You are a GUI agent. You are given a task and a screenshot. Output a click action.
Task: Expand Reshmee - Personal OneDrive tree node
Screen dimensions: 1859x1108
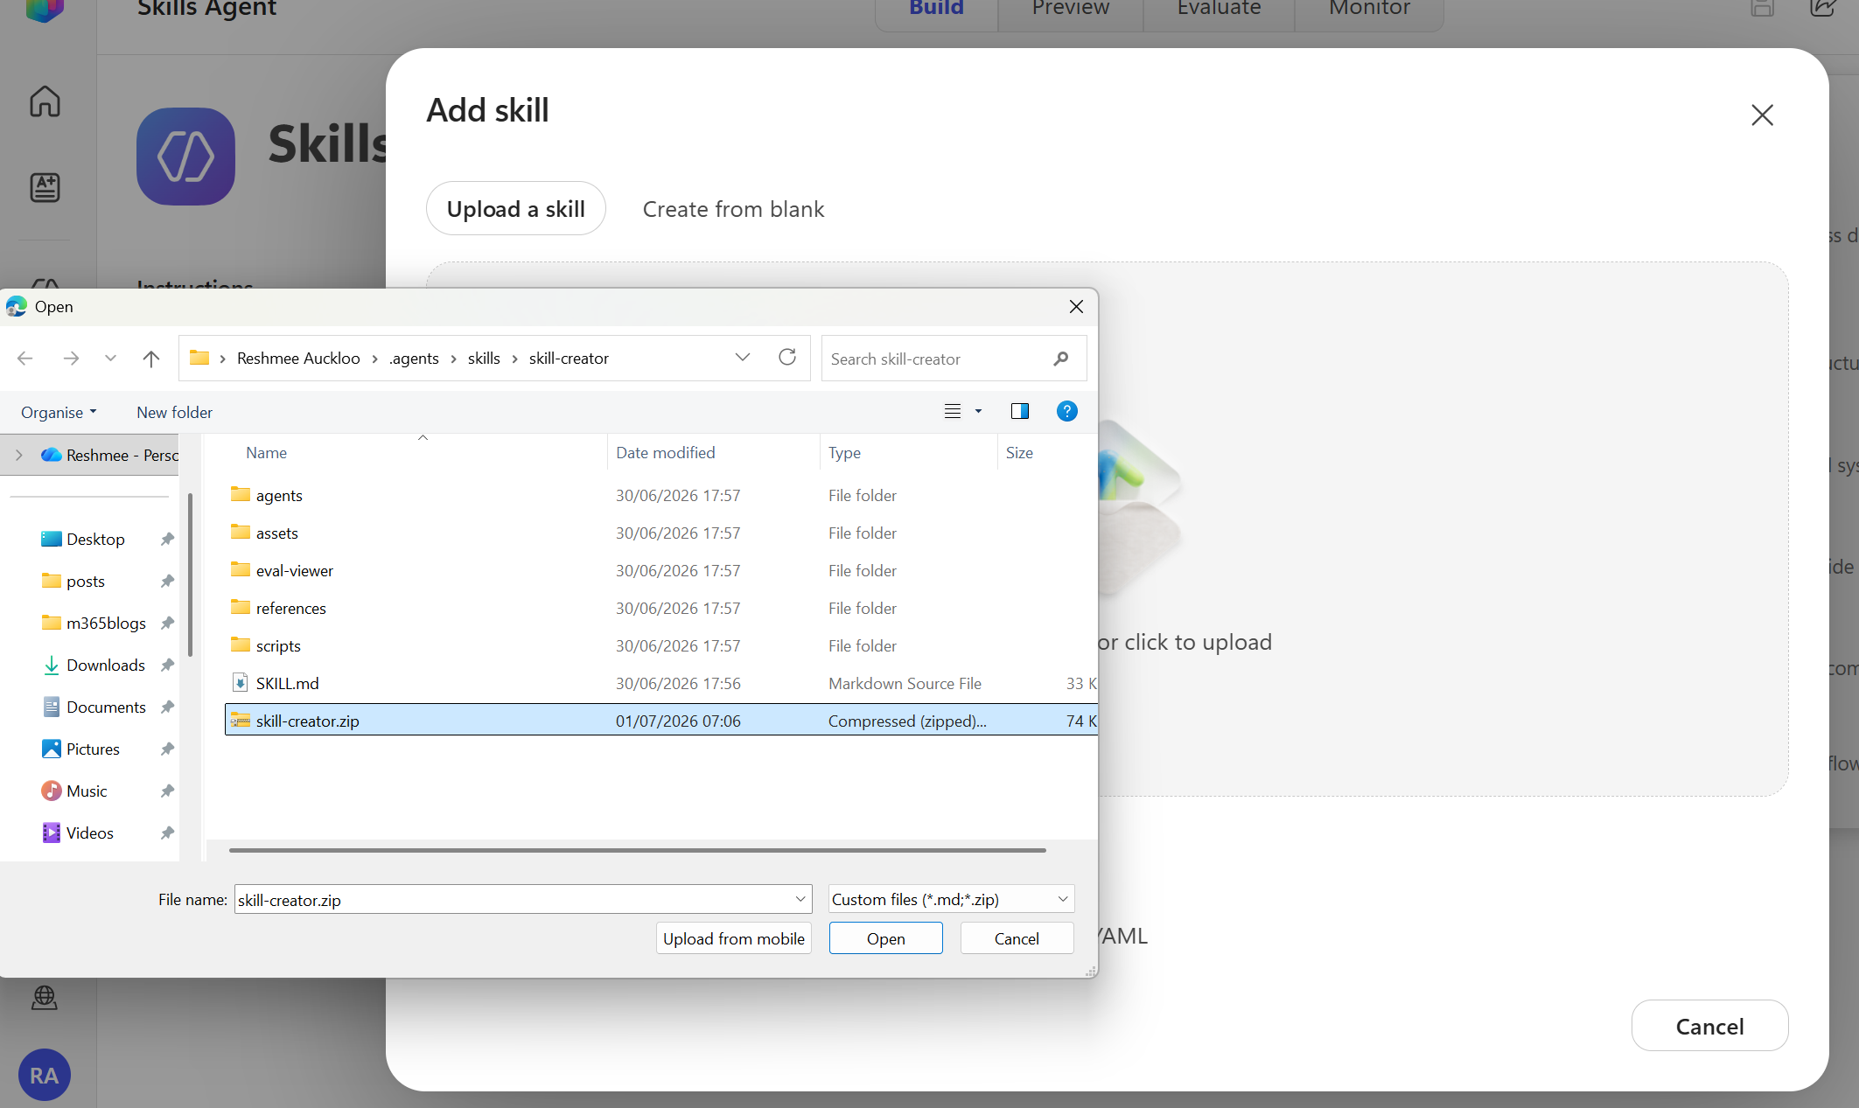pyautogui.click(x=19, y=455)
